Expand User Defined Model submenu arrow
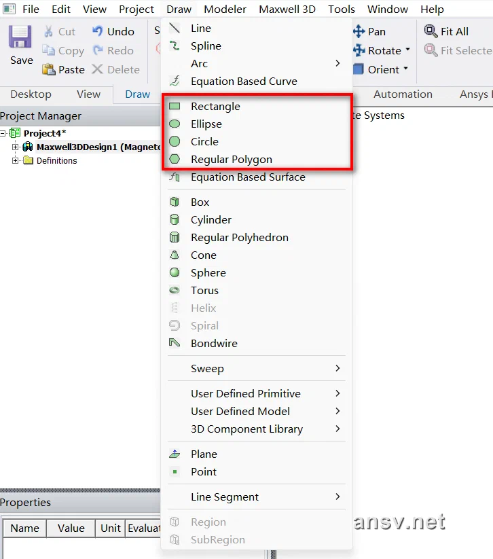This screenshot has width=493, height=559. click(337, 411)
